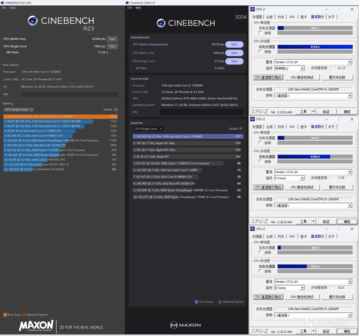
Task: Start the CPU (Single Core) test in Cinebench 2024
Action: (x=234, y=61)
